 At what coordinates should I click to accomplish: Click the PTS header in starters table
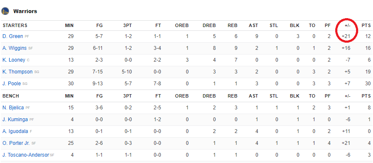pyautogui.click(x=366, y=26)
